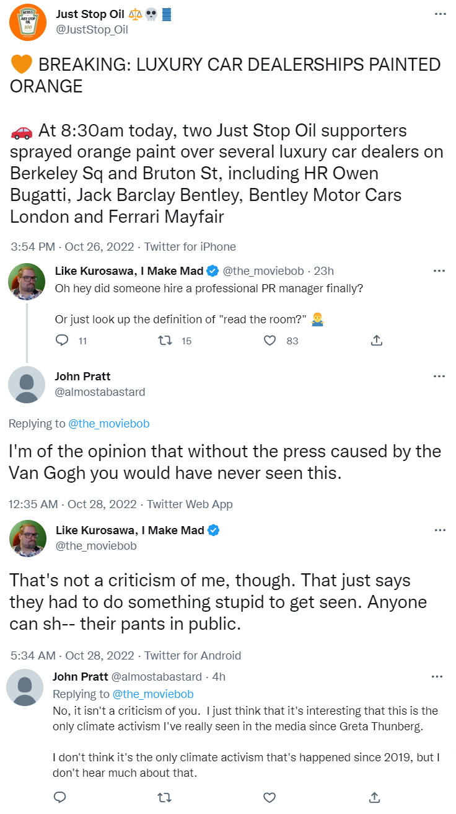This screenshot has width=456, height=814.
Task: Open the Just Stop Oil profile picture
Action: click(x=28, y=22)
